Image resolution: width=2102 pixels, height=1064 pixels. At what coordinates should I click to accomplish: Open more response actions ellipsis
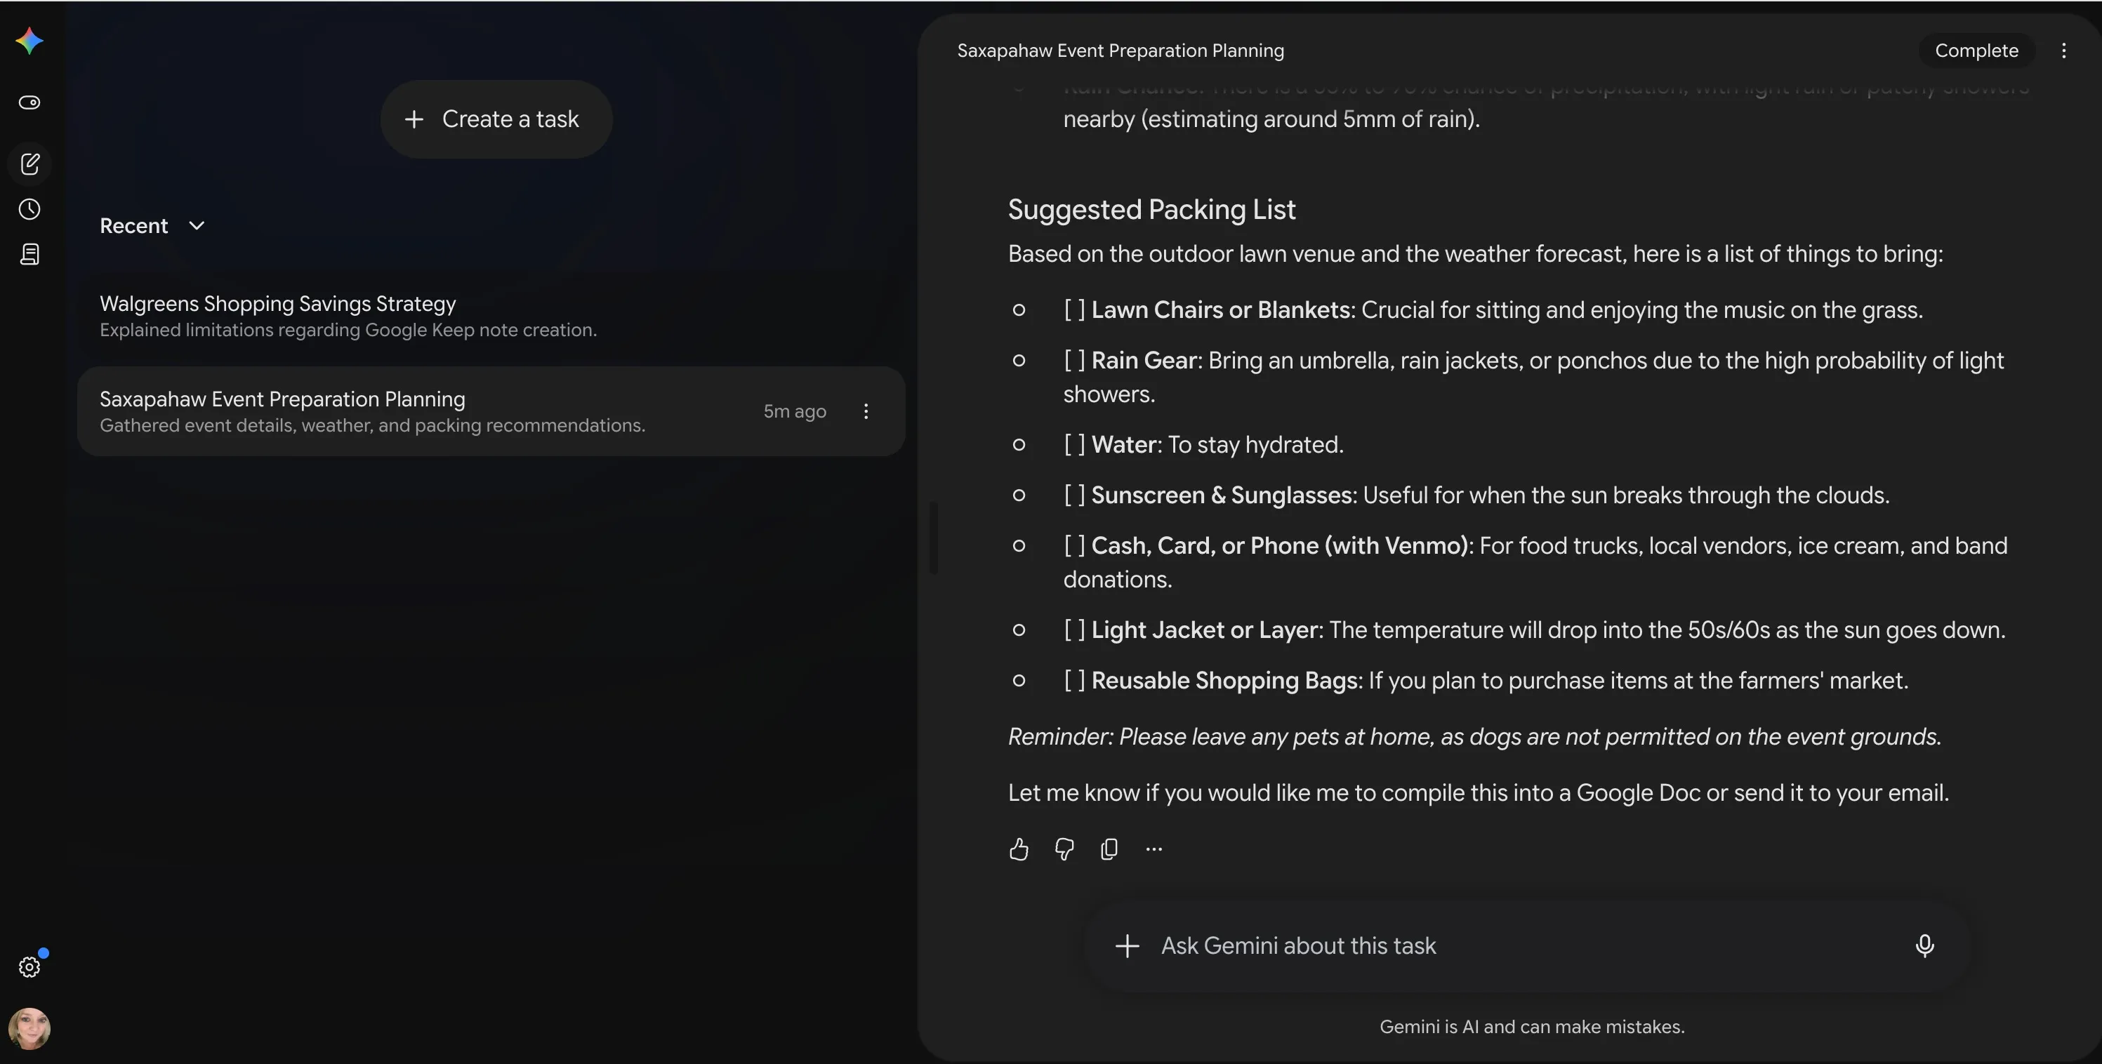1154,849
